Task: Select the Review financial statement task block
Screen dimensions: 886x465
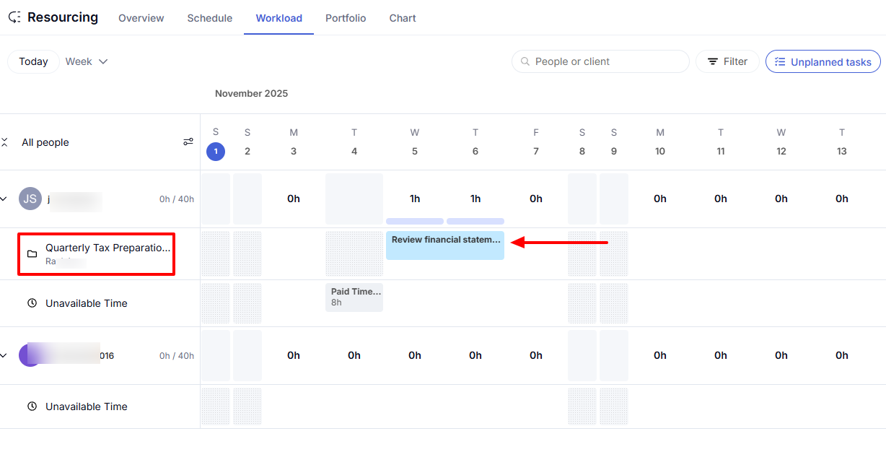Action: point(444,245)
